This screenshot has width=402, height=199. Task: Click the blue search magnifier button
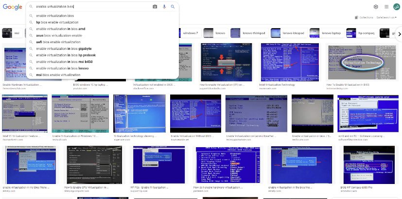click(173, 7)
